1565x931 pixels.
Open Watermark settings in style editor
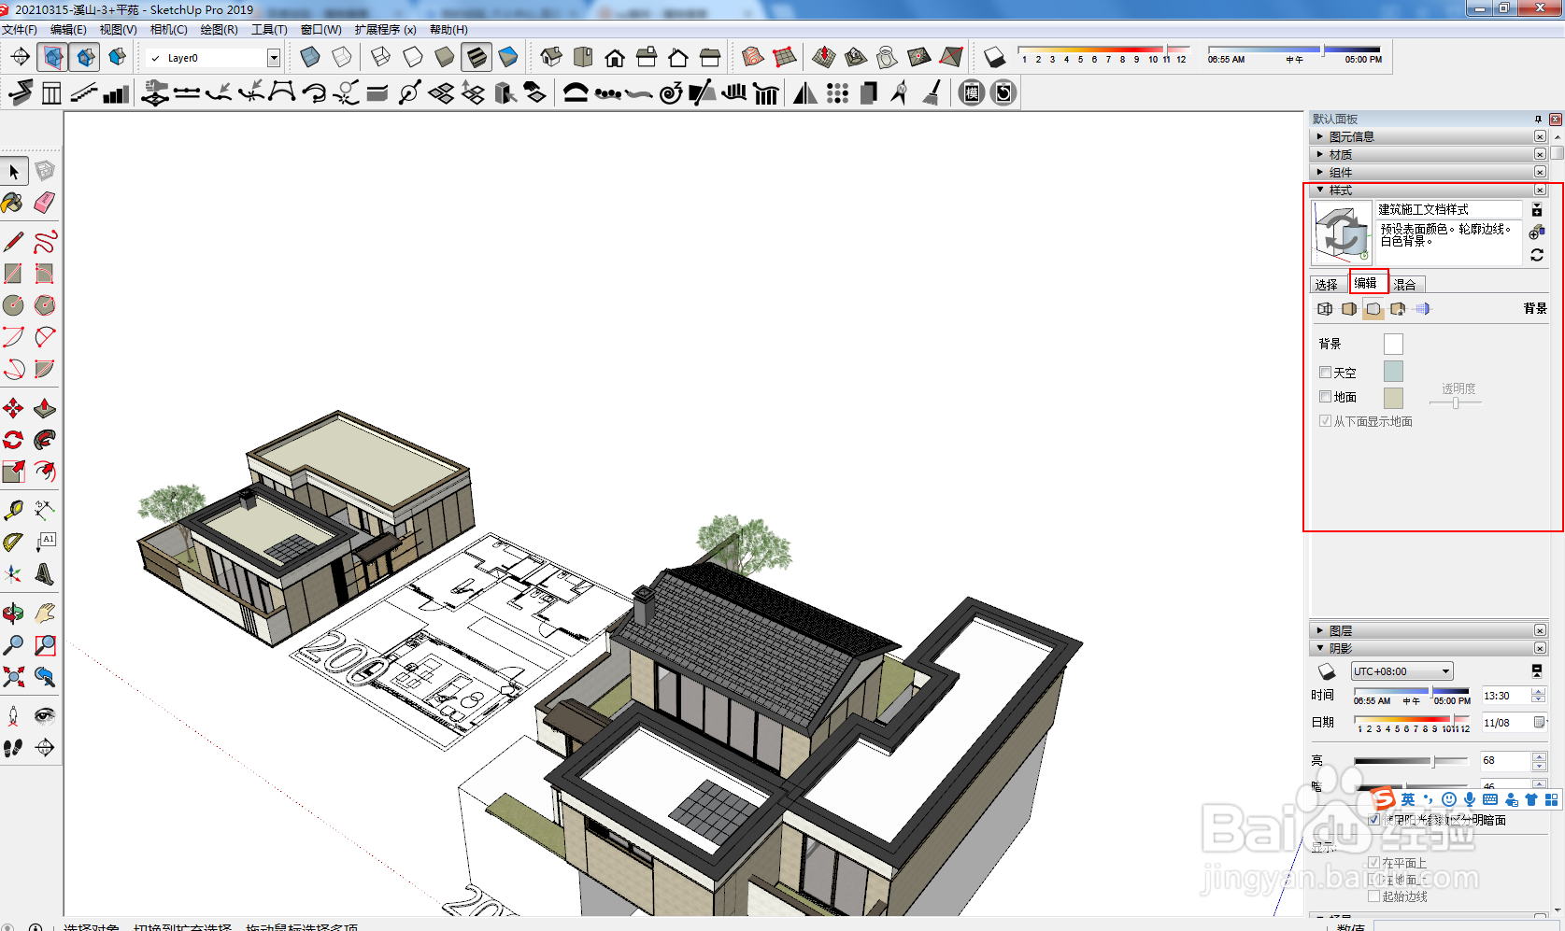(x=1398, y=309)
